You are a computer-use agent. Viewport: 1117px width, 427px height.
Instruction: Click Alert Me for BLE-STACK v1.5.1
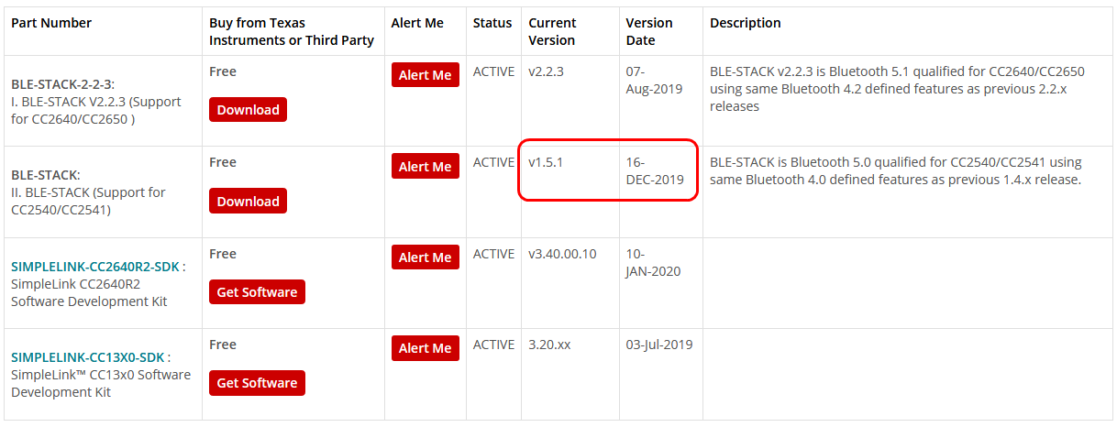[x=425, y=167]
